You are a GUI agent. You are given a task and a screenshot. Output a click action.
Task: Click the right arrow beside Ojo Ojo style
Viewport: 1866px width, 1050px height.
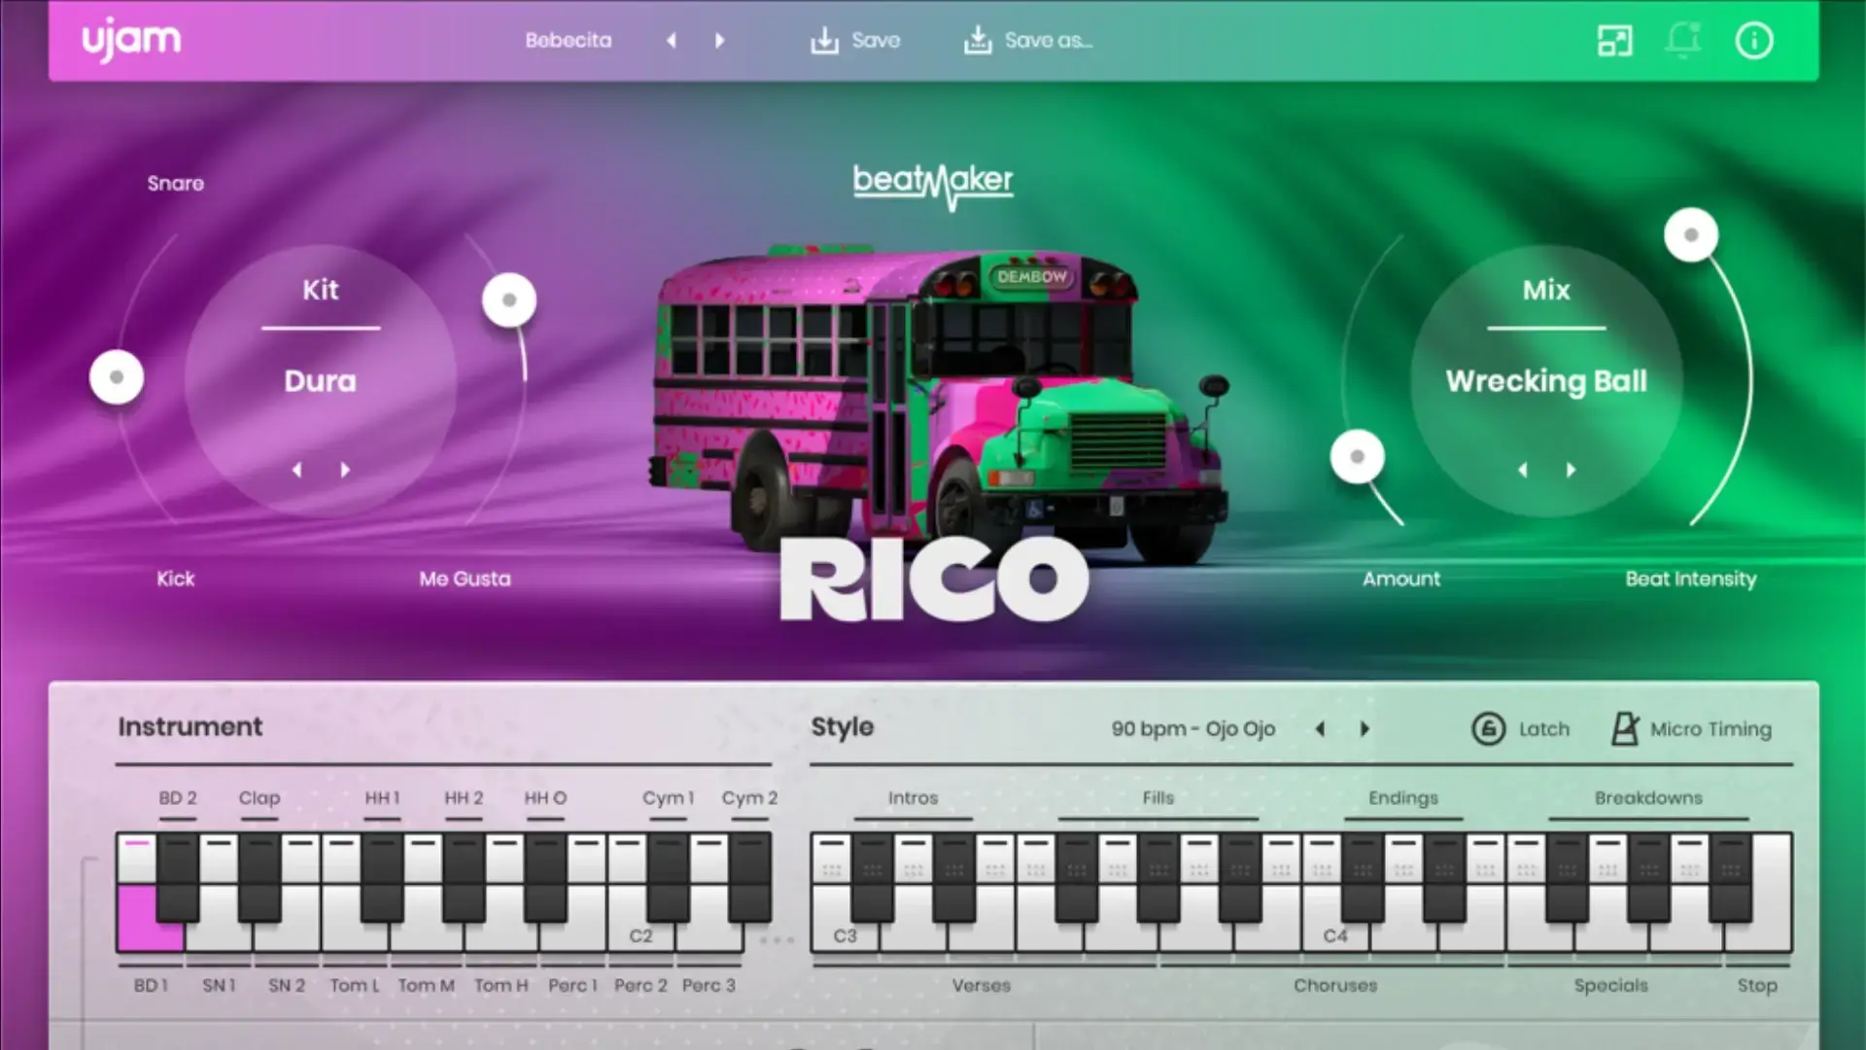pos(1365,728)
